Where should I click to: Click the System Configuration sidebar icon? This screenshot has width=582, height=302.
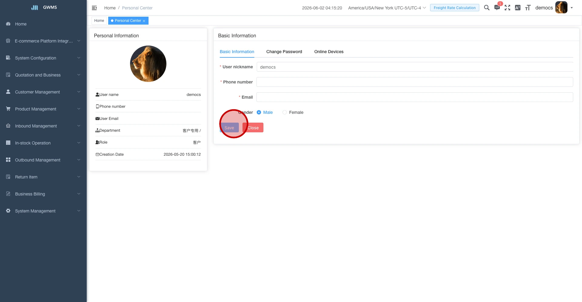(8, 58)
